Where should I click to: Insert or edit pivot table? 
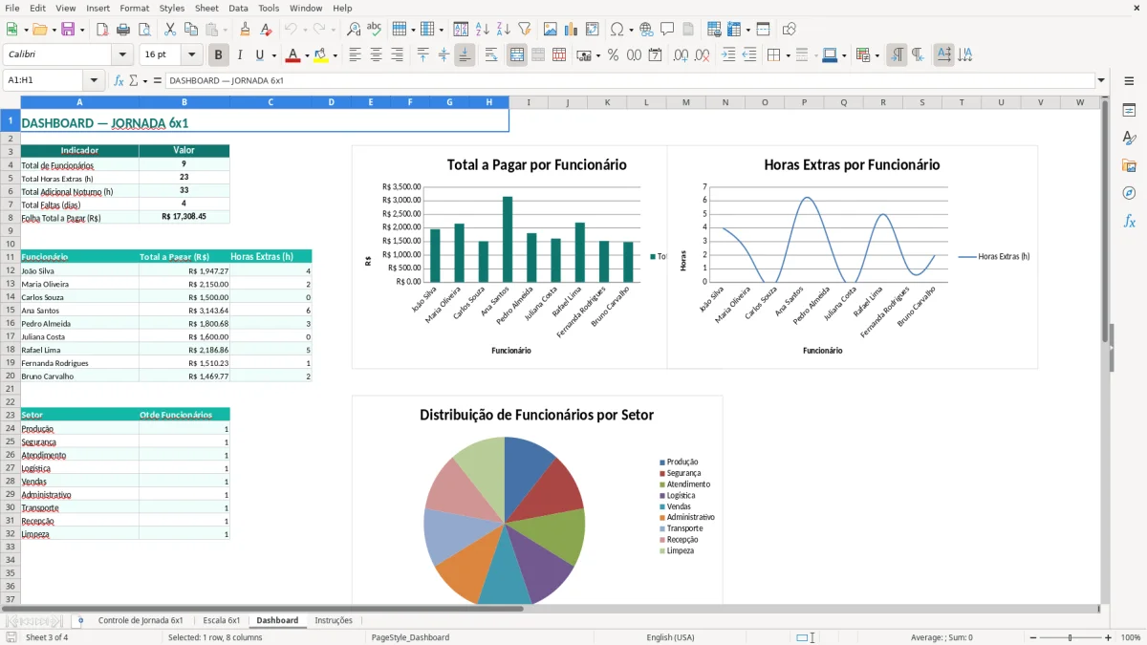(593, 30)
